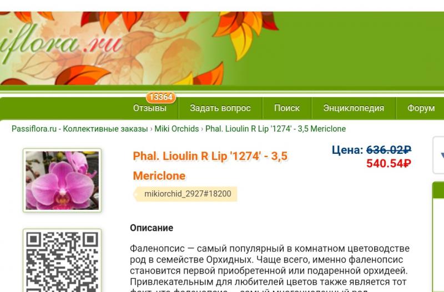
Task: Click the green side panel header
Action: pos(438,190)
